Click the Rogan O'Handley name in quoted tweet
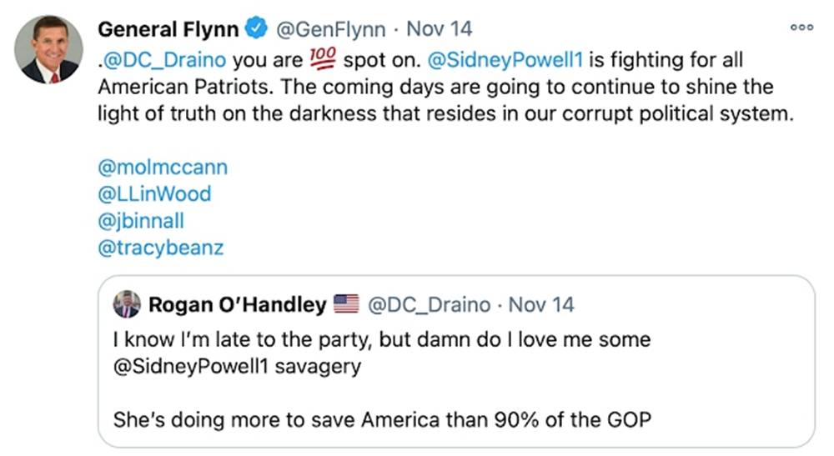834x456 pixels. pyautogui.click(x=237, y=305)
